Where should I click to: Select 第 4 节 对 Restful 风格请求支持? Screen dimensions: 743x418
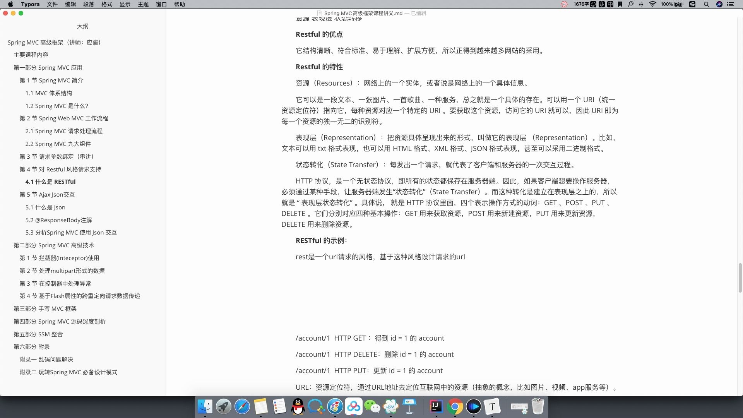pyautogui.click(x=60, y=170)
